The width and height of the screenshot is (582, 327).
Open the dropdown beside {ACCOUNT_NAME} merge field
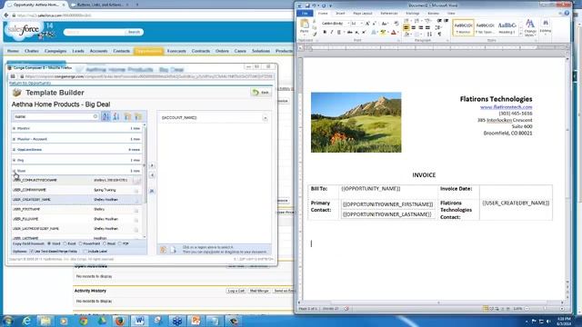coord(265,118)
